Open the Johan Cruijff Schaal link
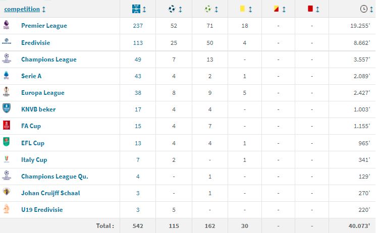Image resolution: width=376 pixels, height=233 pixels. [x=50, y=193]
